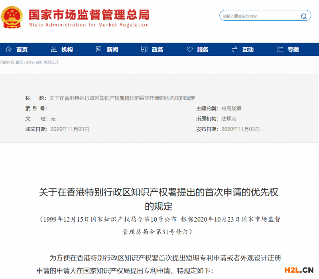
Task: Click the State Administration for Market Regulation banner
Action: tap(89, 16)
